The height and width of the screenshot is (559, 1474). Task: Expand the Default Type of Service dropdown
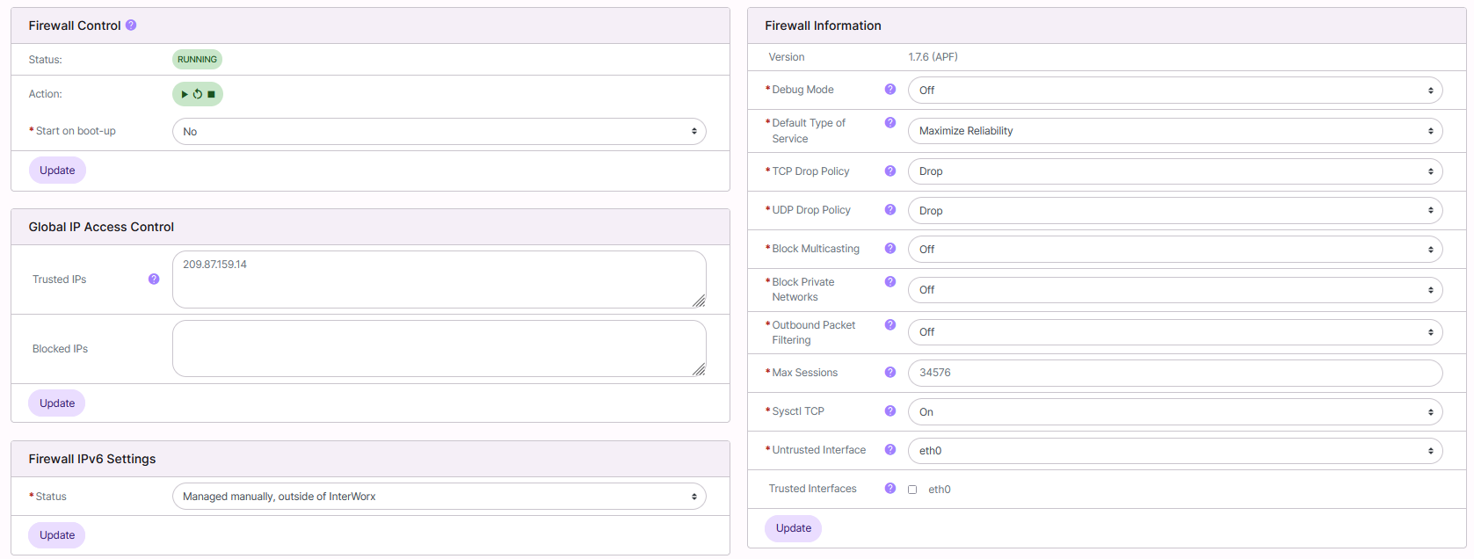[x=1174, y=131]
